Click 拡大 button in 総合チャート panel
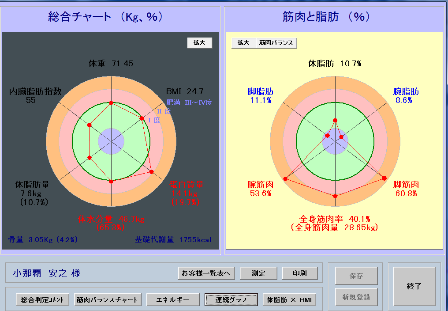The image size is (448, 311). (x=199, y=43)
